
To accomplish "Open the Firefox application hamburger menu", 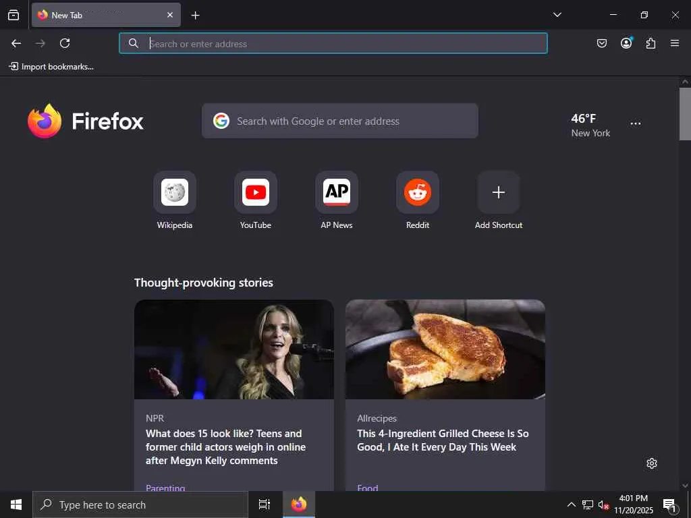I will pos(675,43).
